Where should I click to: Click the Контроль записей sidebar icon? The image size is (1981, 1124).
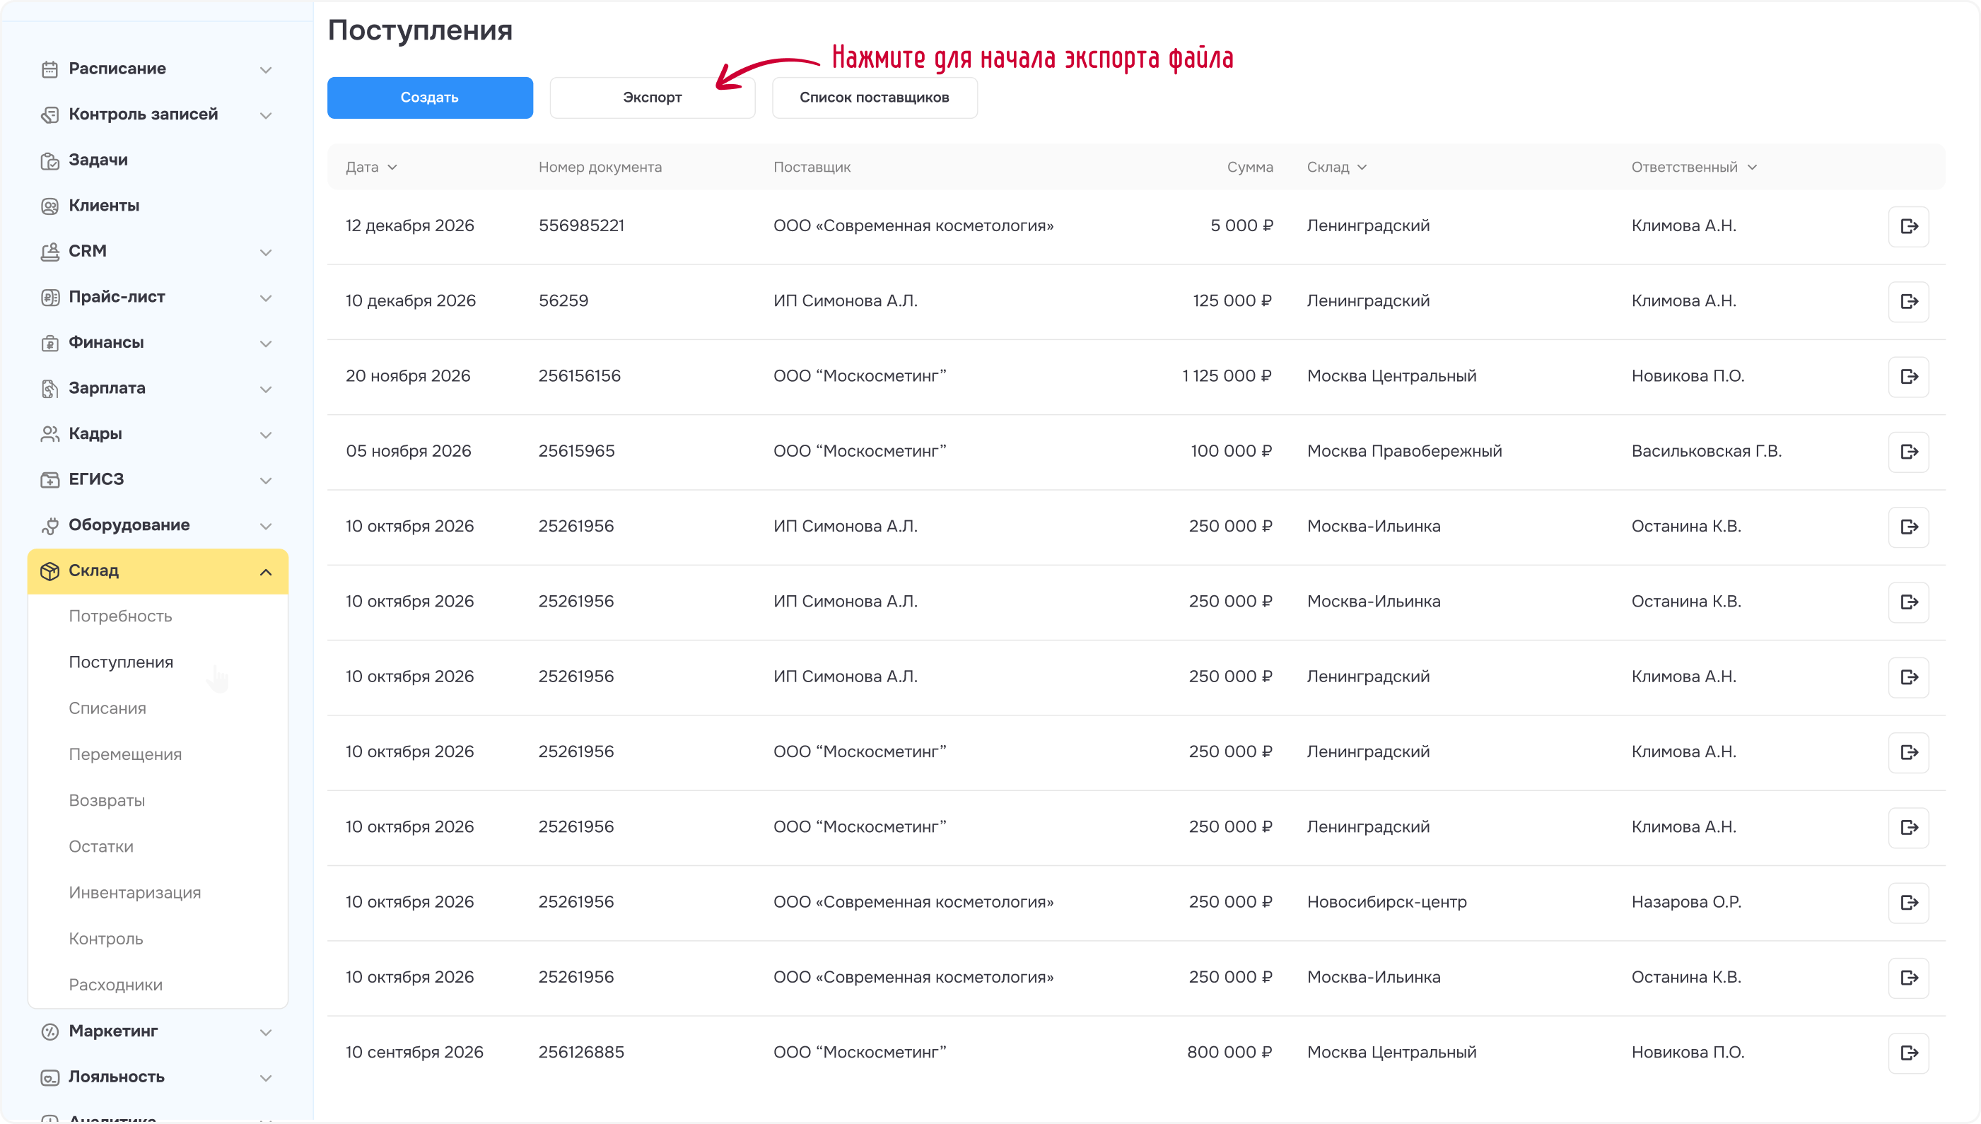click(x=49, y=115)
